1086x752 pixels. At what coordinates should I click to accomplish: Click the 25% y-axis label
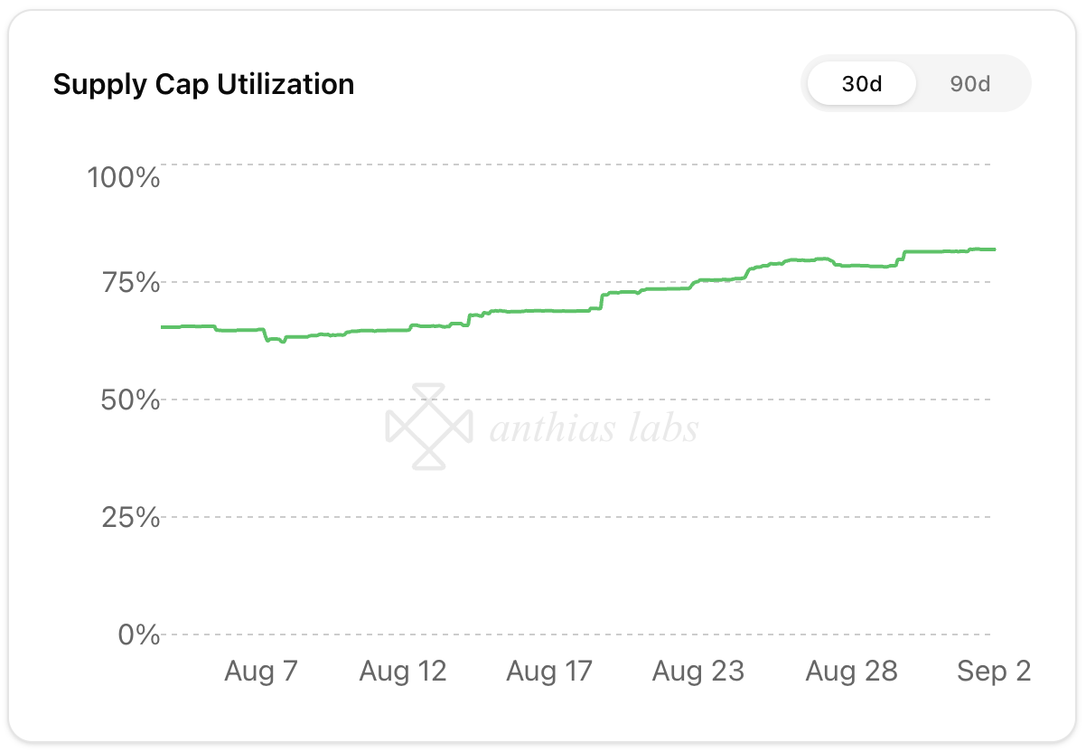tap(130, 518)
